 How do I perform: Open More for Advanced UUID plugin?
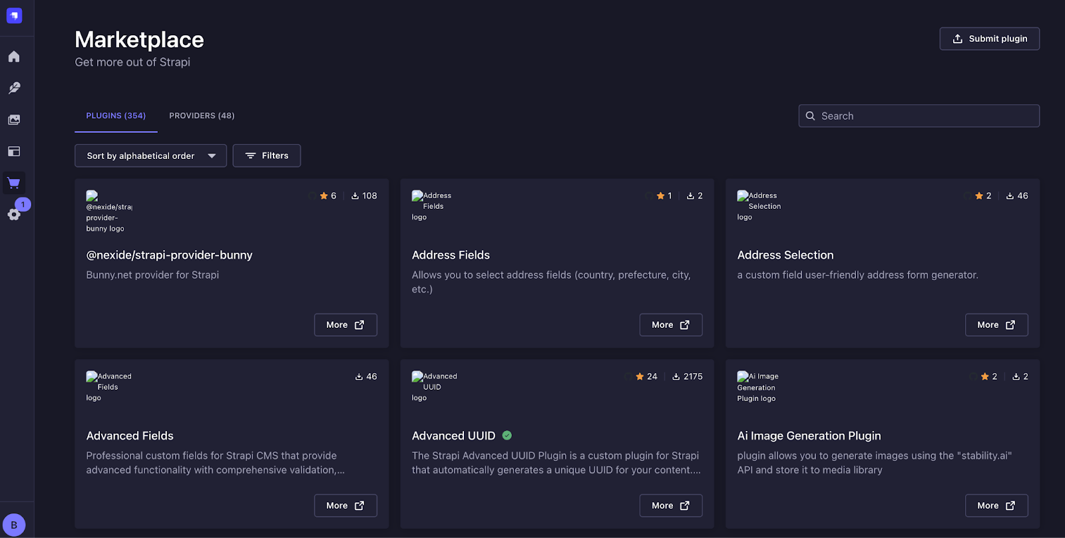pyautogui.click(x=671, y=505)
